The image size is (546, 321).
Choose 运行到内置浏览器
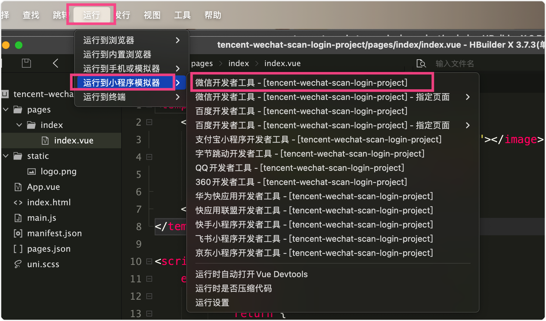pyautogui.click(x=132, y=54)
